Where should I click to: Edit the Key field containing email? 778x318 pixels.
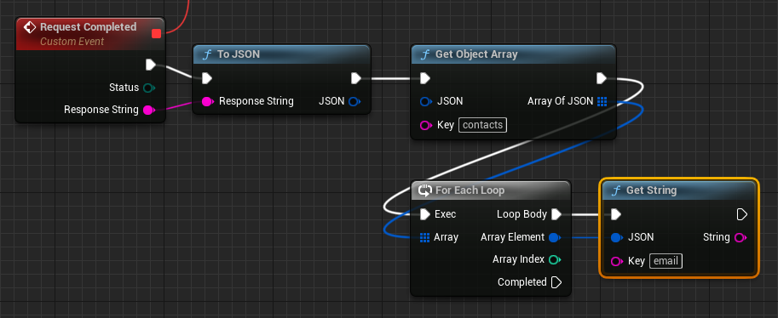click(666, 261)
